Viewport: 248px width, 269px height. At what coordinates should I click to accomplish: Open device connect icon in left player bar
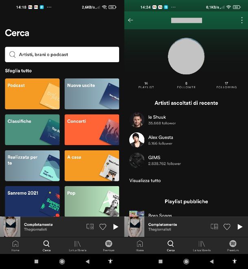[90, 227]
